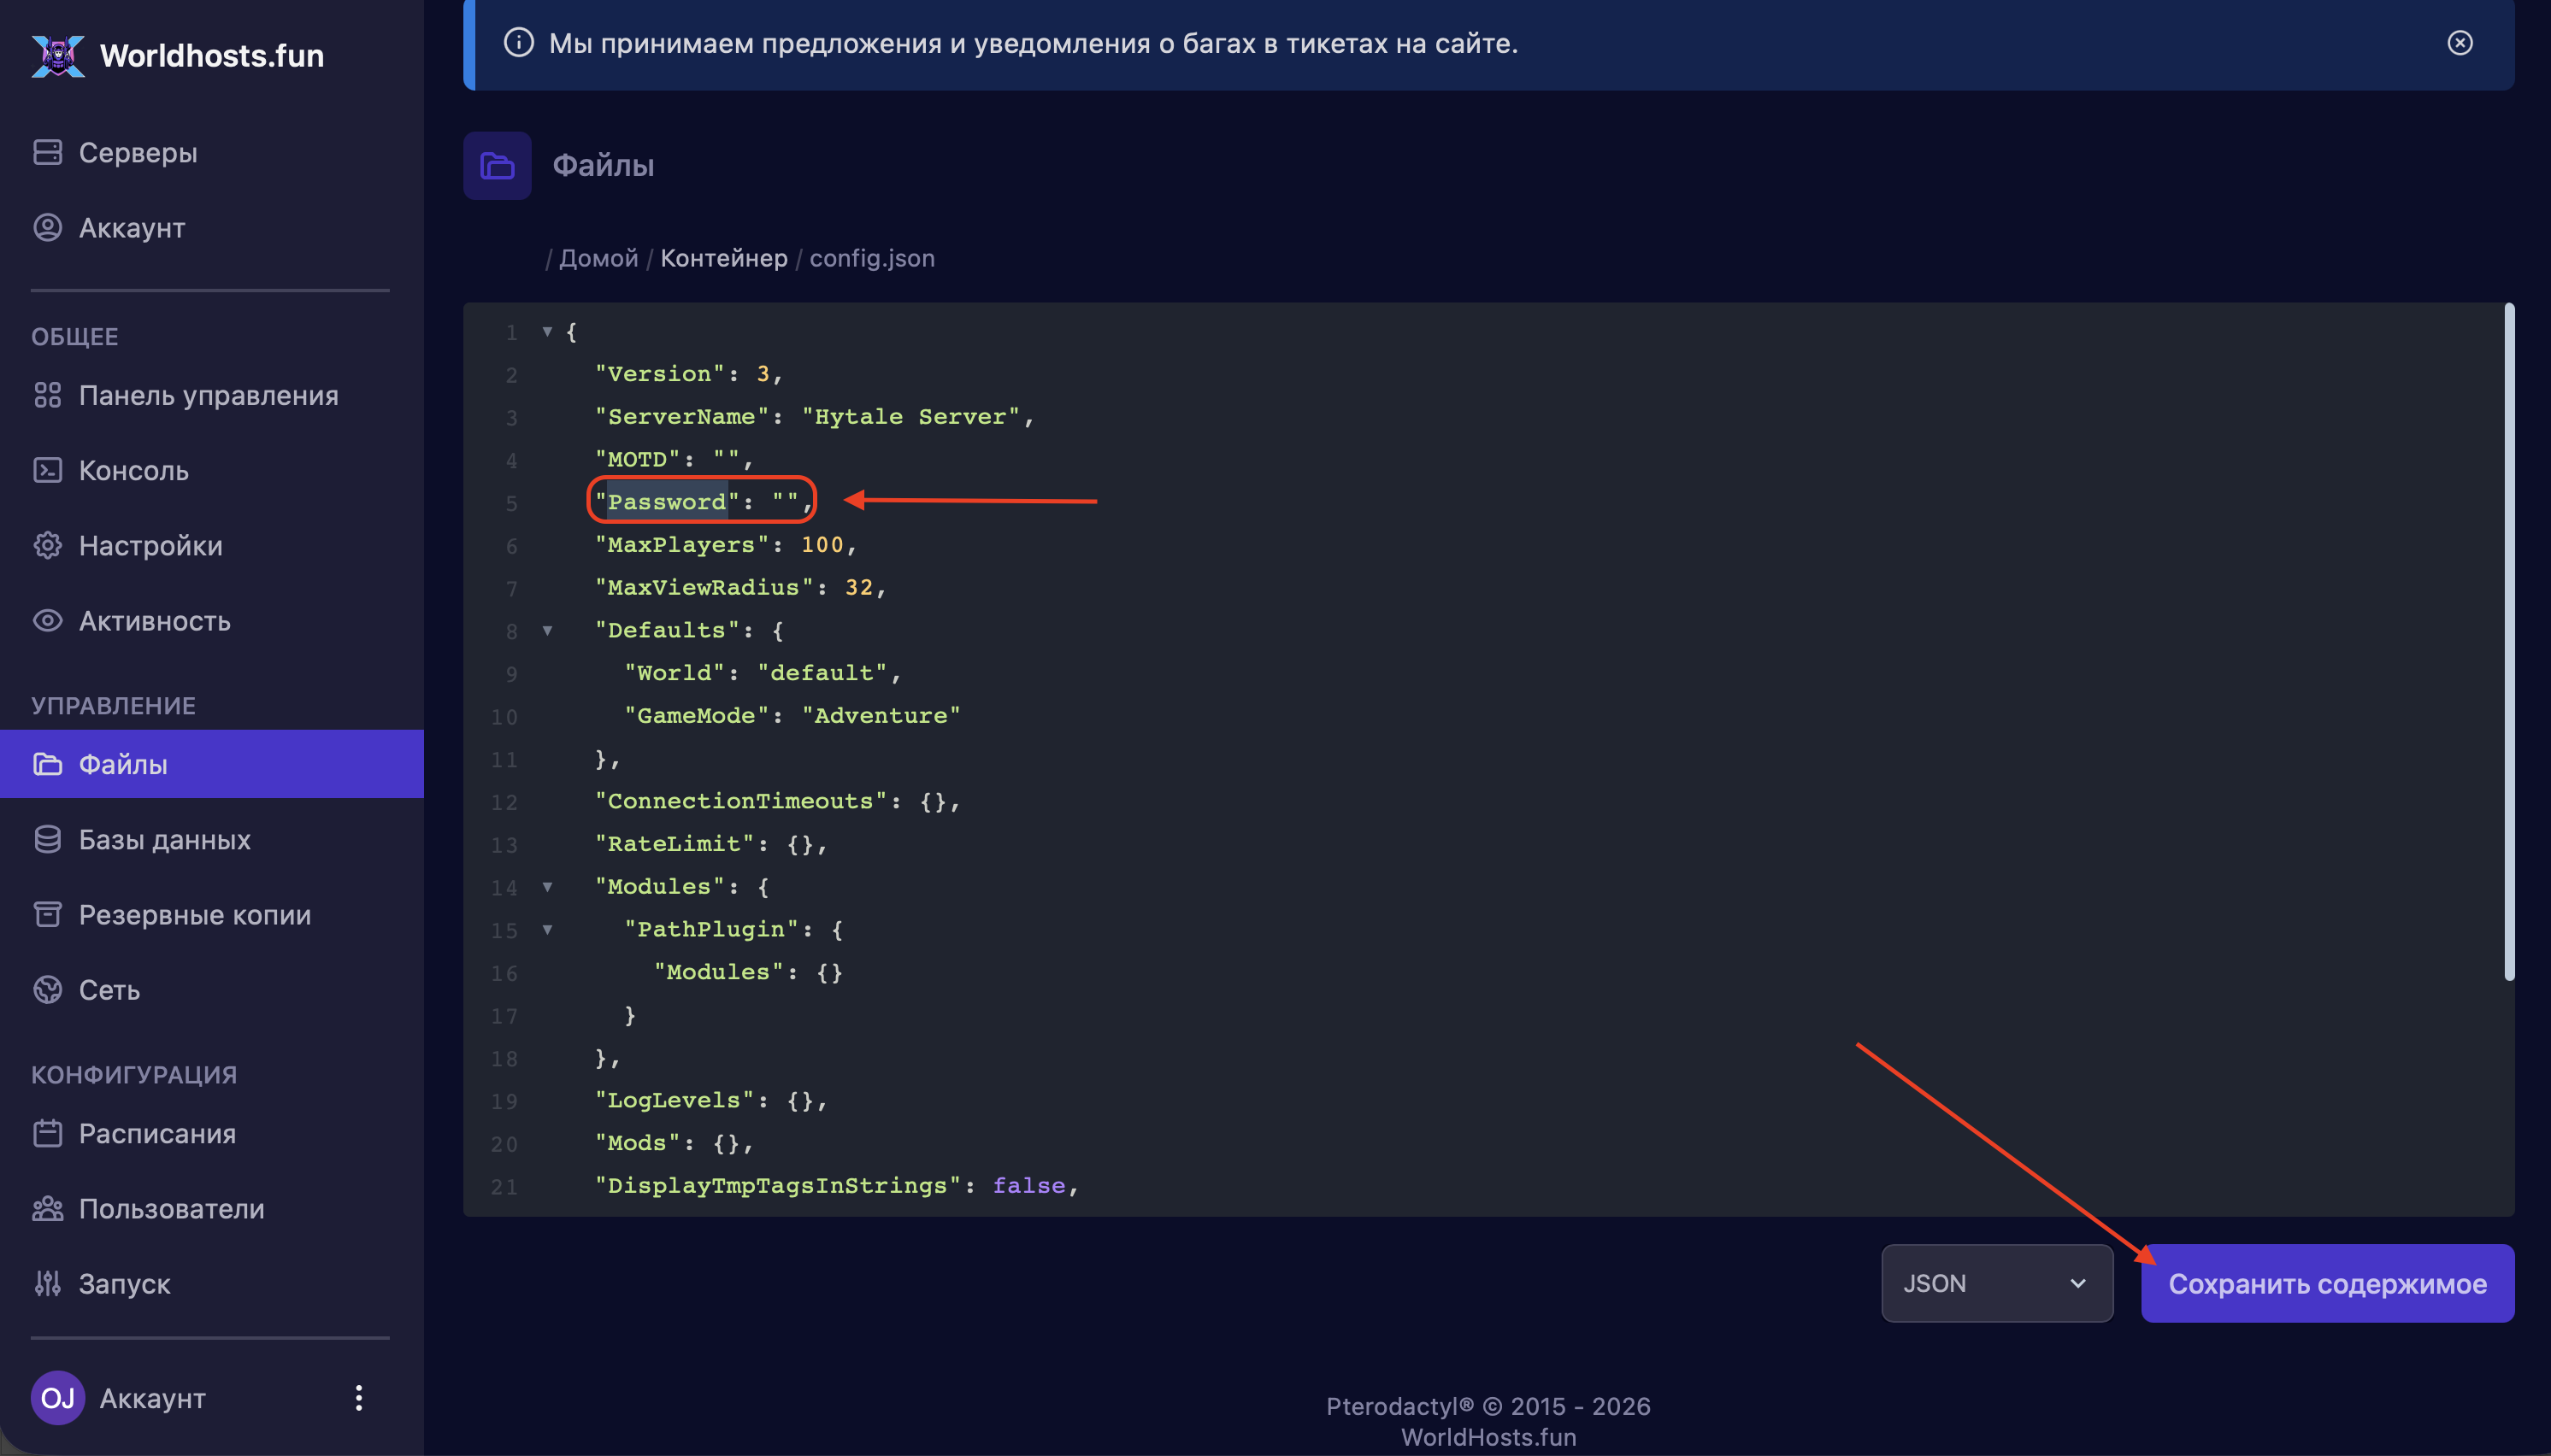The height and width of the screenshot is (1456, 2551).
Task: Select Файлы in the sidebar menu
Action: (x=123, y=764)
